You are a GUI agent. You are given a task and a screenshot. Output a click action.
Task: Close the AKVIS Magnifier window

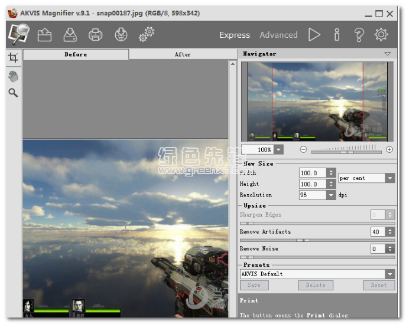pyautogui.click(x=390, y=14)
